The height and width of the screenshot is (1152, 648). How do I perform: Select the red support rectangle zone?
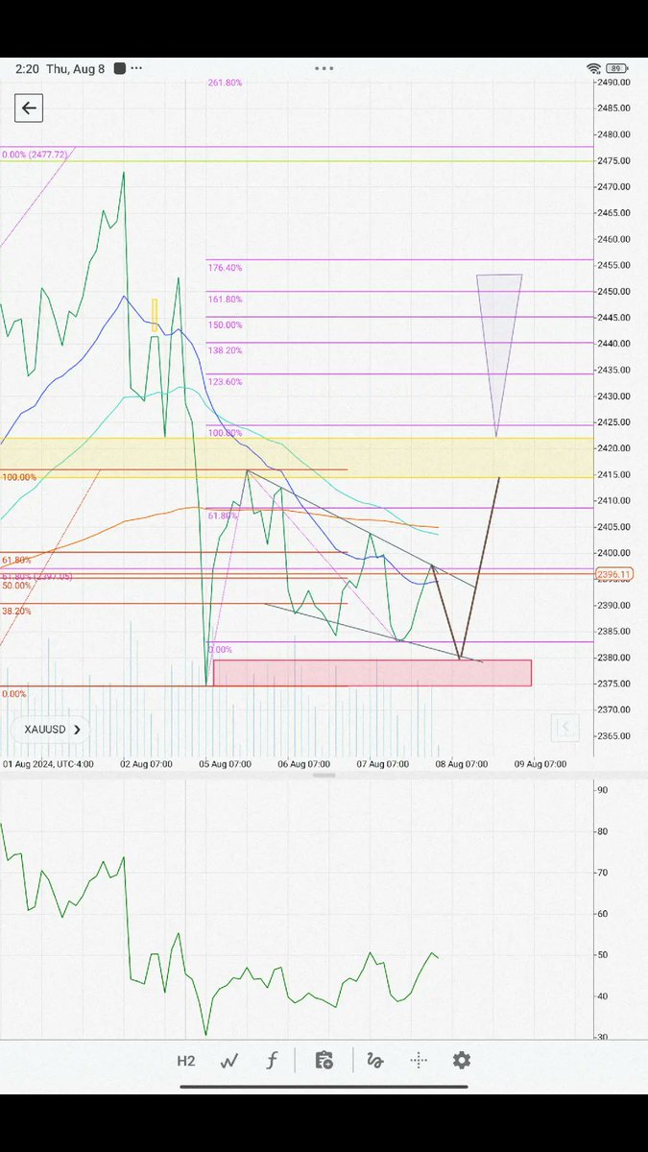(x=372, y=673)
